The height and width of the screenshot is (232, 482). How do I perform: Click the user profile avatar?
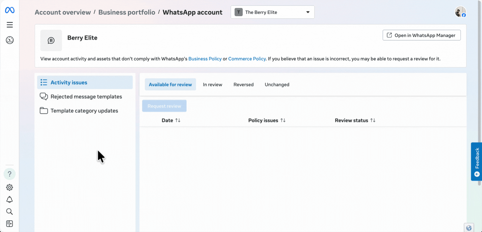tap(460, 12)
